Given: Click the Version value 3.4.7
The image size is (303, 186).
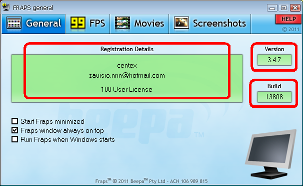Looking at the screenshot, I should [x=274, y=60].
